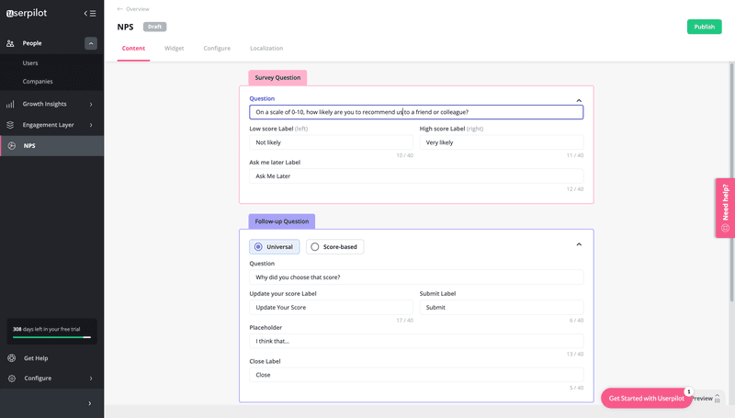
Task: Collapse the sidebar with the top toggle icon
Action: (89, 13)
